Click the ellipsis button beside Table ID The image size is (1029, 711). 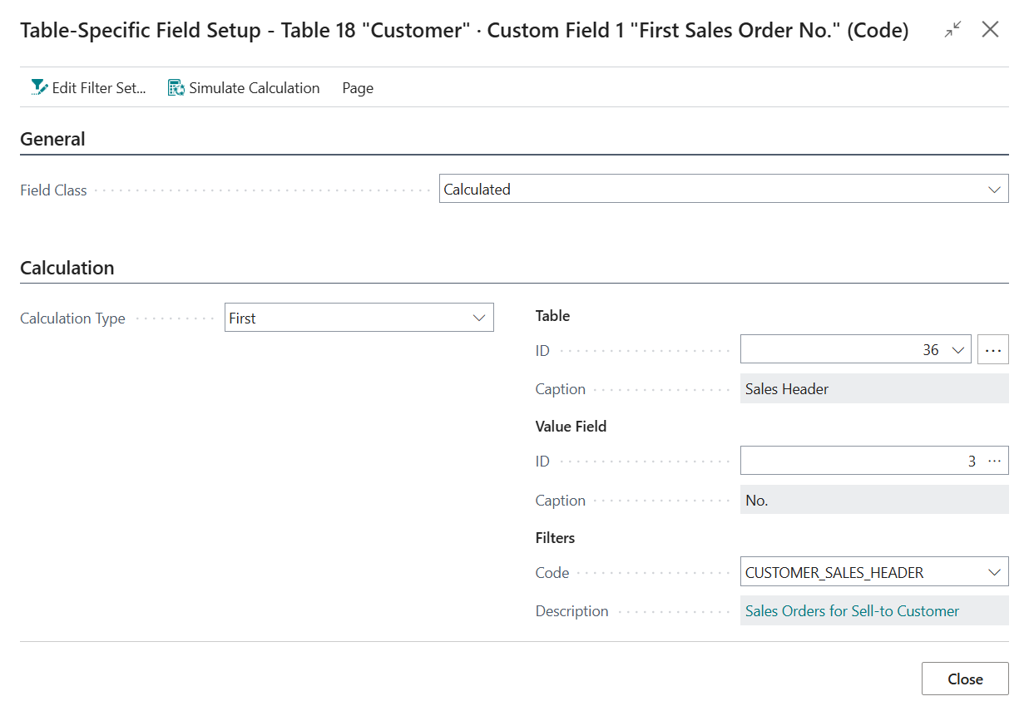[992, 350]
